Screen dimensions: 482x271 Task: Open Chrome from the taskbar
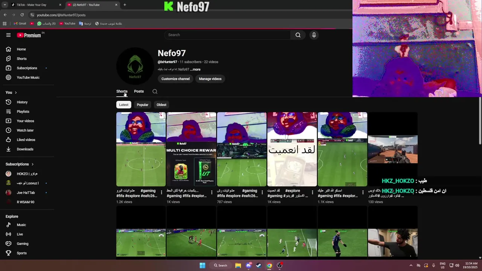269,265
